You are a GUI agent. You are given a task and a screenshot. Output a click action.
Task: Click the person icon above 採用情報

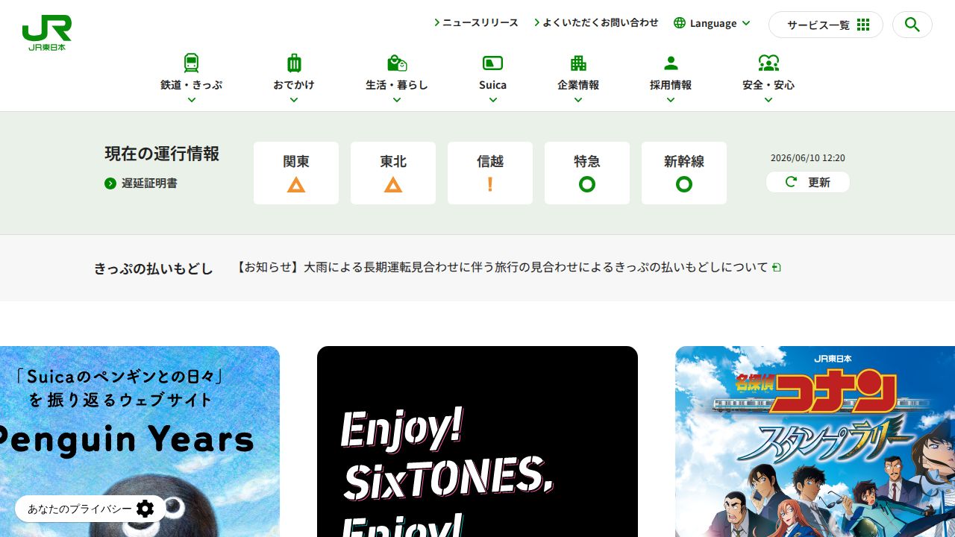[671, 63]
